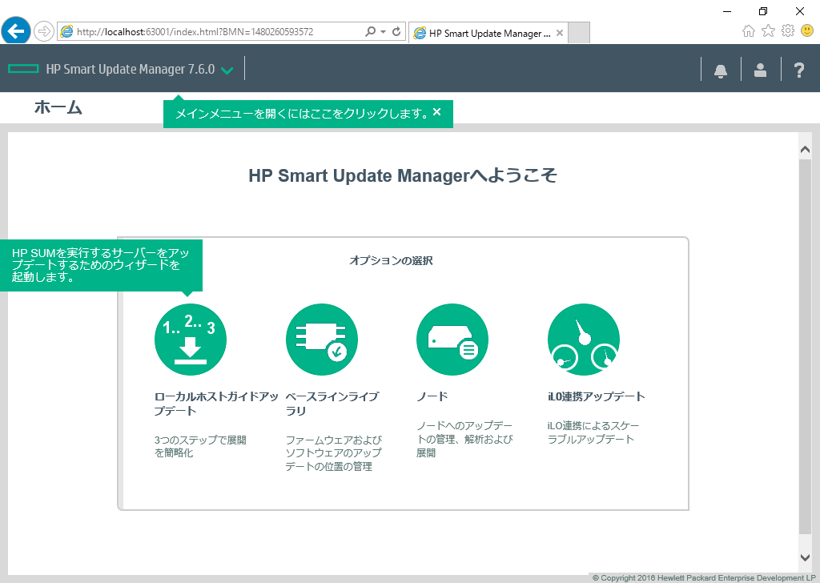Expand the HP Smart Update Manager main menu chevron

coord(227,70)
